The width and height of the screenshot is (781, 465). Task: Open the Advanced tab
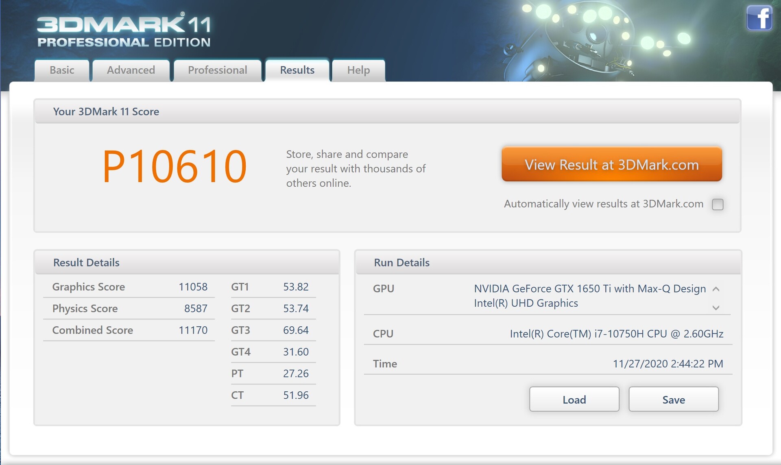(x=131, y=70)
